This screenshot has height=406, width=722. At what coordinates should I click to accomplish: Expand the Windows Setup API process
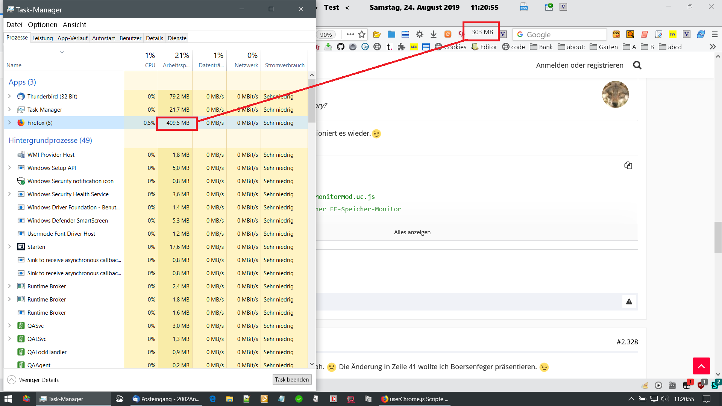pos(10,168)
